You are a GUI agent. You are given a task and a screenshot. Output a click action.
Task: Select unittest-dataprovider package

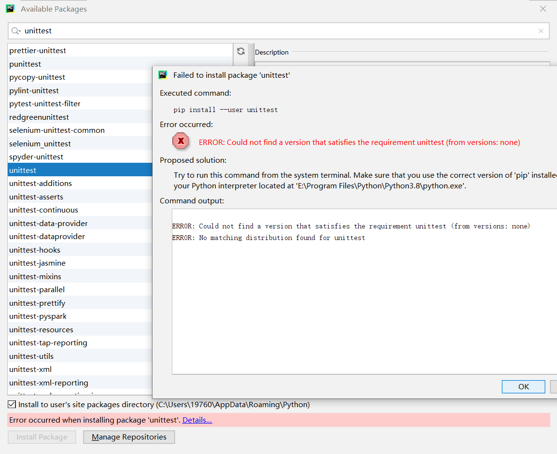80,237
